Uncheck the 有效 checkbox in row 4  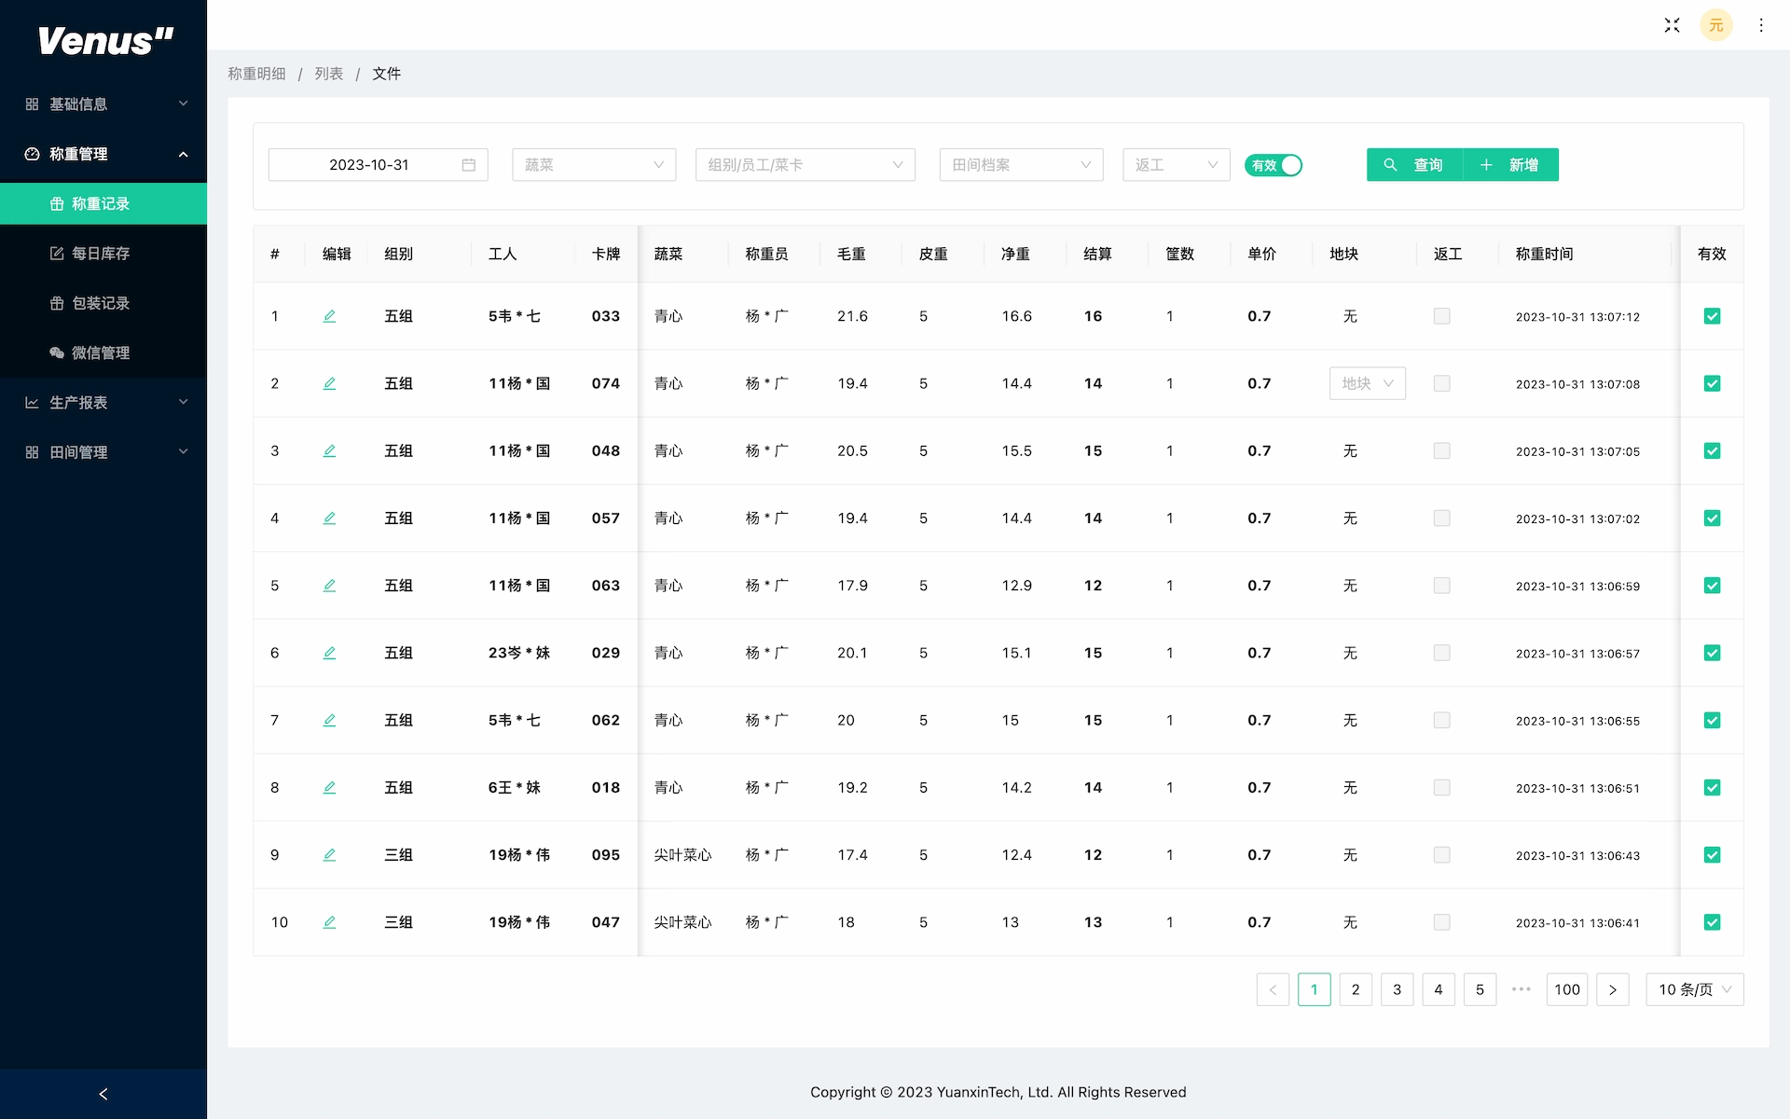click(1712, 518)
